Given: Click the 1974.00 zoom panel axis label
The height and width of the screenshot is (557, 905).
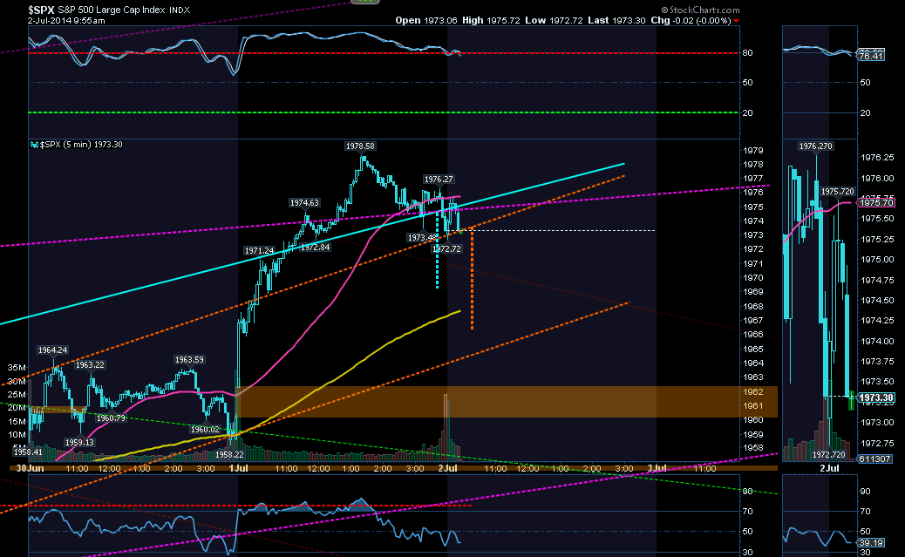Looking at the screenshot, I should [877, 341].
